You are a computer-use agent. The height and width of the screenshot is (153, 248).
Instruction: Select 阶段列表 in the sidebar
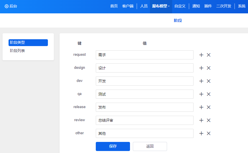(x=17, y=51)
